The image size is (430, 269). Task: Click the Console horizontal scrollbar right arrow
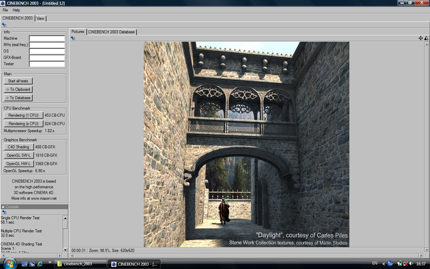coord(60,256)
